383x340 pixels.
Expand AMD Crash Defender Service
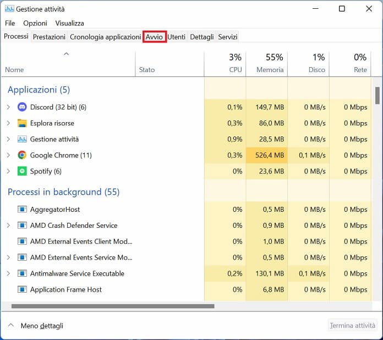[8, 225]
